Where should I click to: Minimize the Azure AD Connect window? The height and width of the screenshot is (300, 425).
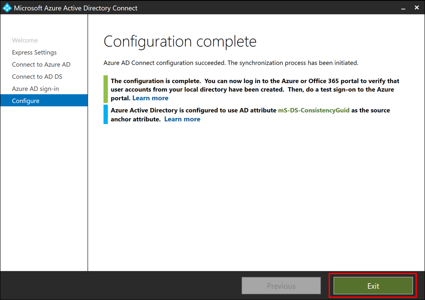403,8
